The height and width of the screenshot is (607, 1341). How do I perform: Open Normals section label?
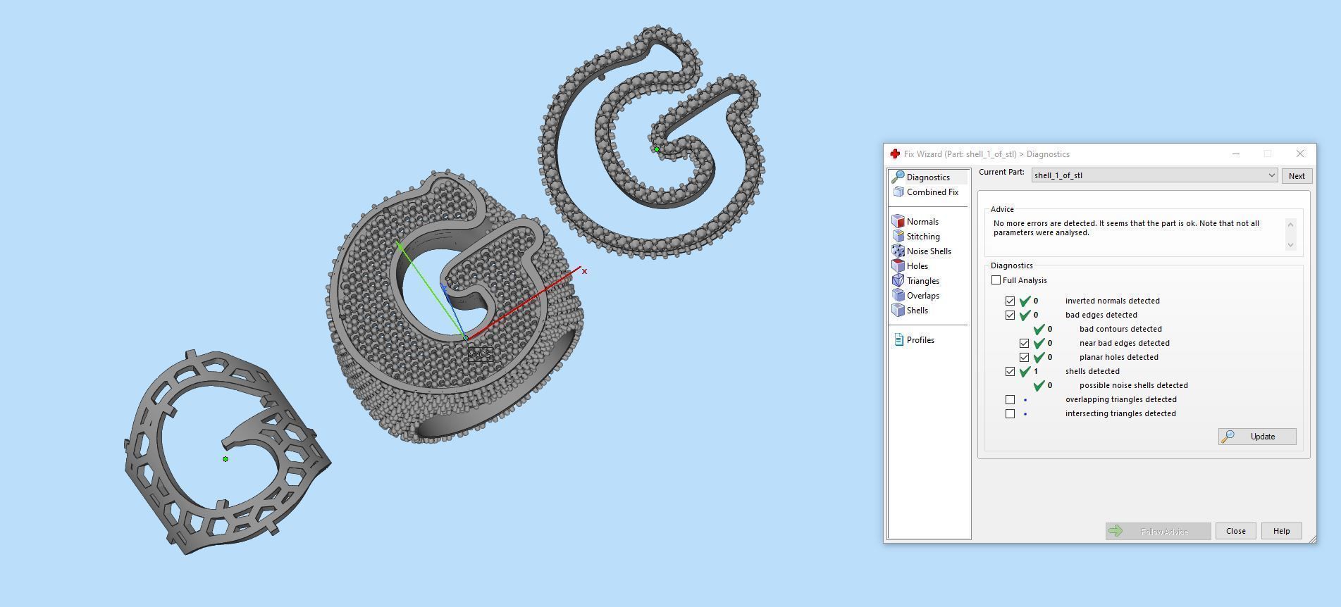click(922, 222)
